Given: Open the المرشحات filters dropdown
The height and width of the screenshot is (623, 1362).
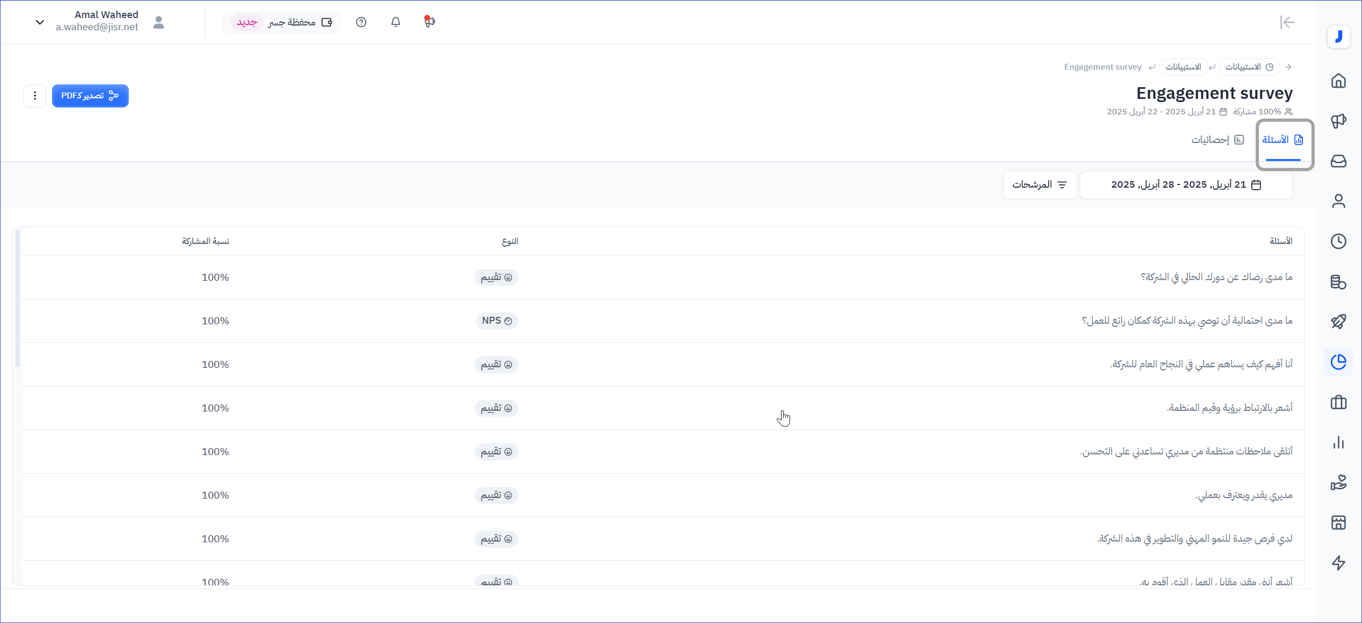Looking at the screenshot, I should pos(1039,185).
